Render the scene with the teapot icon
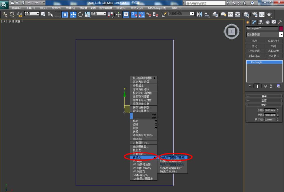The height and width of the screenshot is (192, 284). (x=268, y=14)
